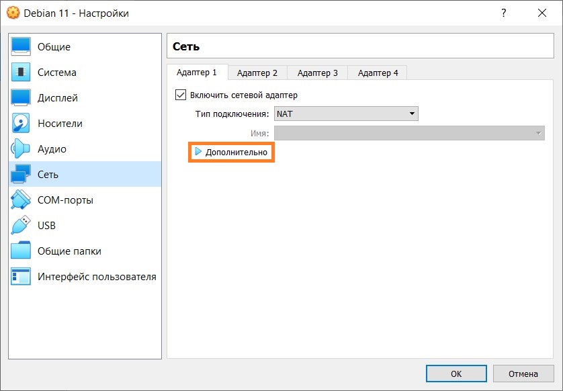Screen dimensions: 563x391
Task: Click the Интерфейс пользователя icon
Action: coord(21,277)
